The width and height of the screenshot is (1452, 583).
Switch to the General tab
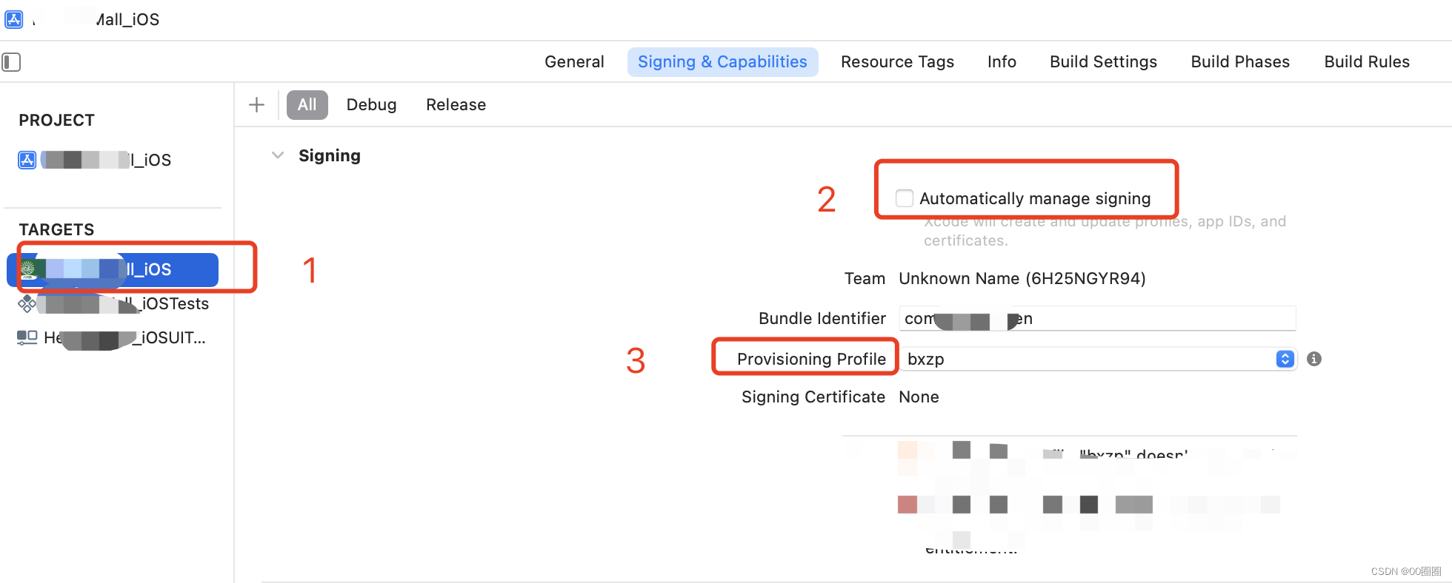[574, 62]
